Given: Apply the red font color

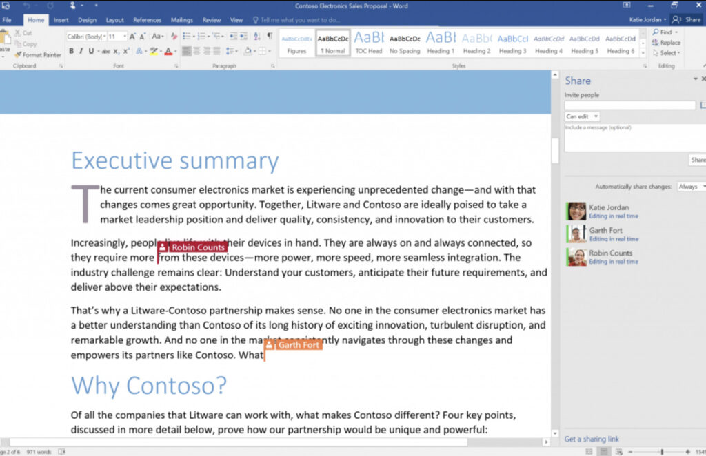Looking at the screenshot, I should [x=168, y=51].
